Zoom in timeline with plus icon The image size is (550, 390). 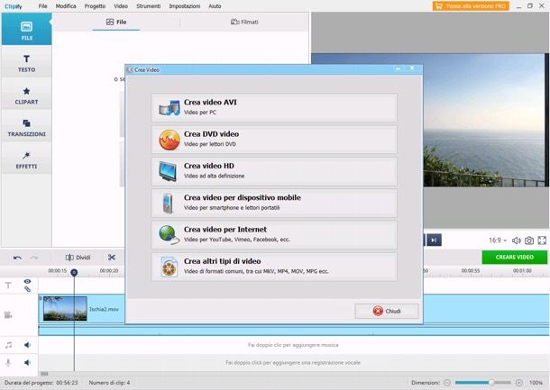click(x=519, y=383)
